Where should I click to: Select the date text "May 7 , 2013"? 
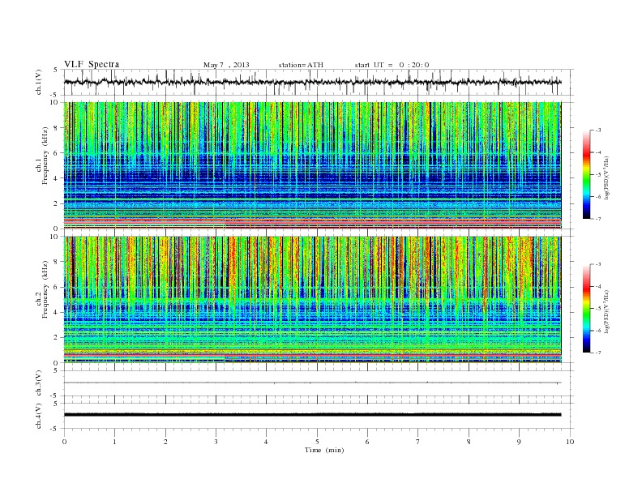[226, 65]
